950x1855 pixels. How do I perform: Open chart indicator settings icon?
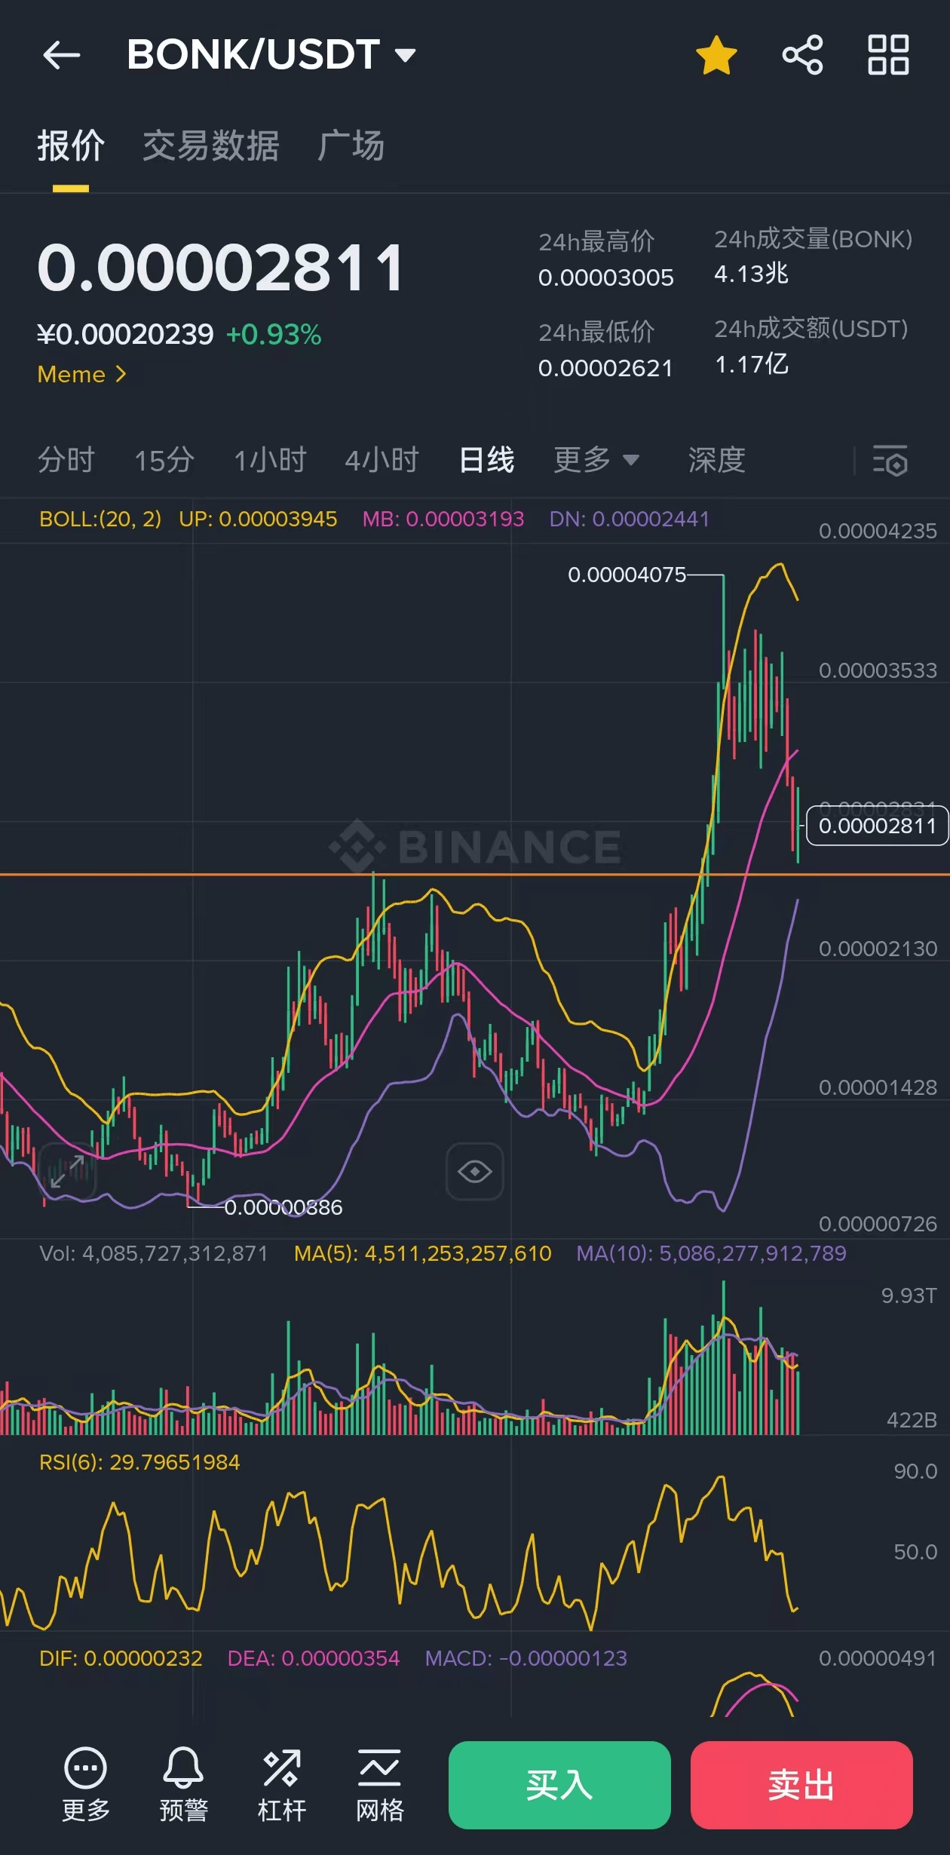coord(890,461)
